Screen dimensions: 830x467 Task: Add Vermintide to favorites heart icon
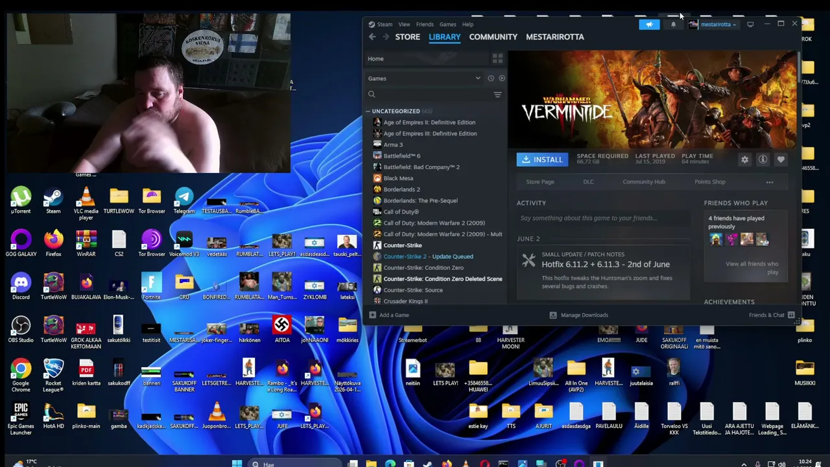tap(781, 160)
